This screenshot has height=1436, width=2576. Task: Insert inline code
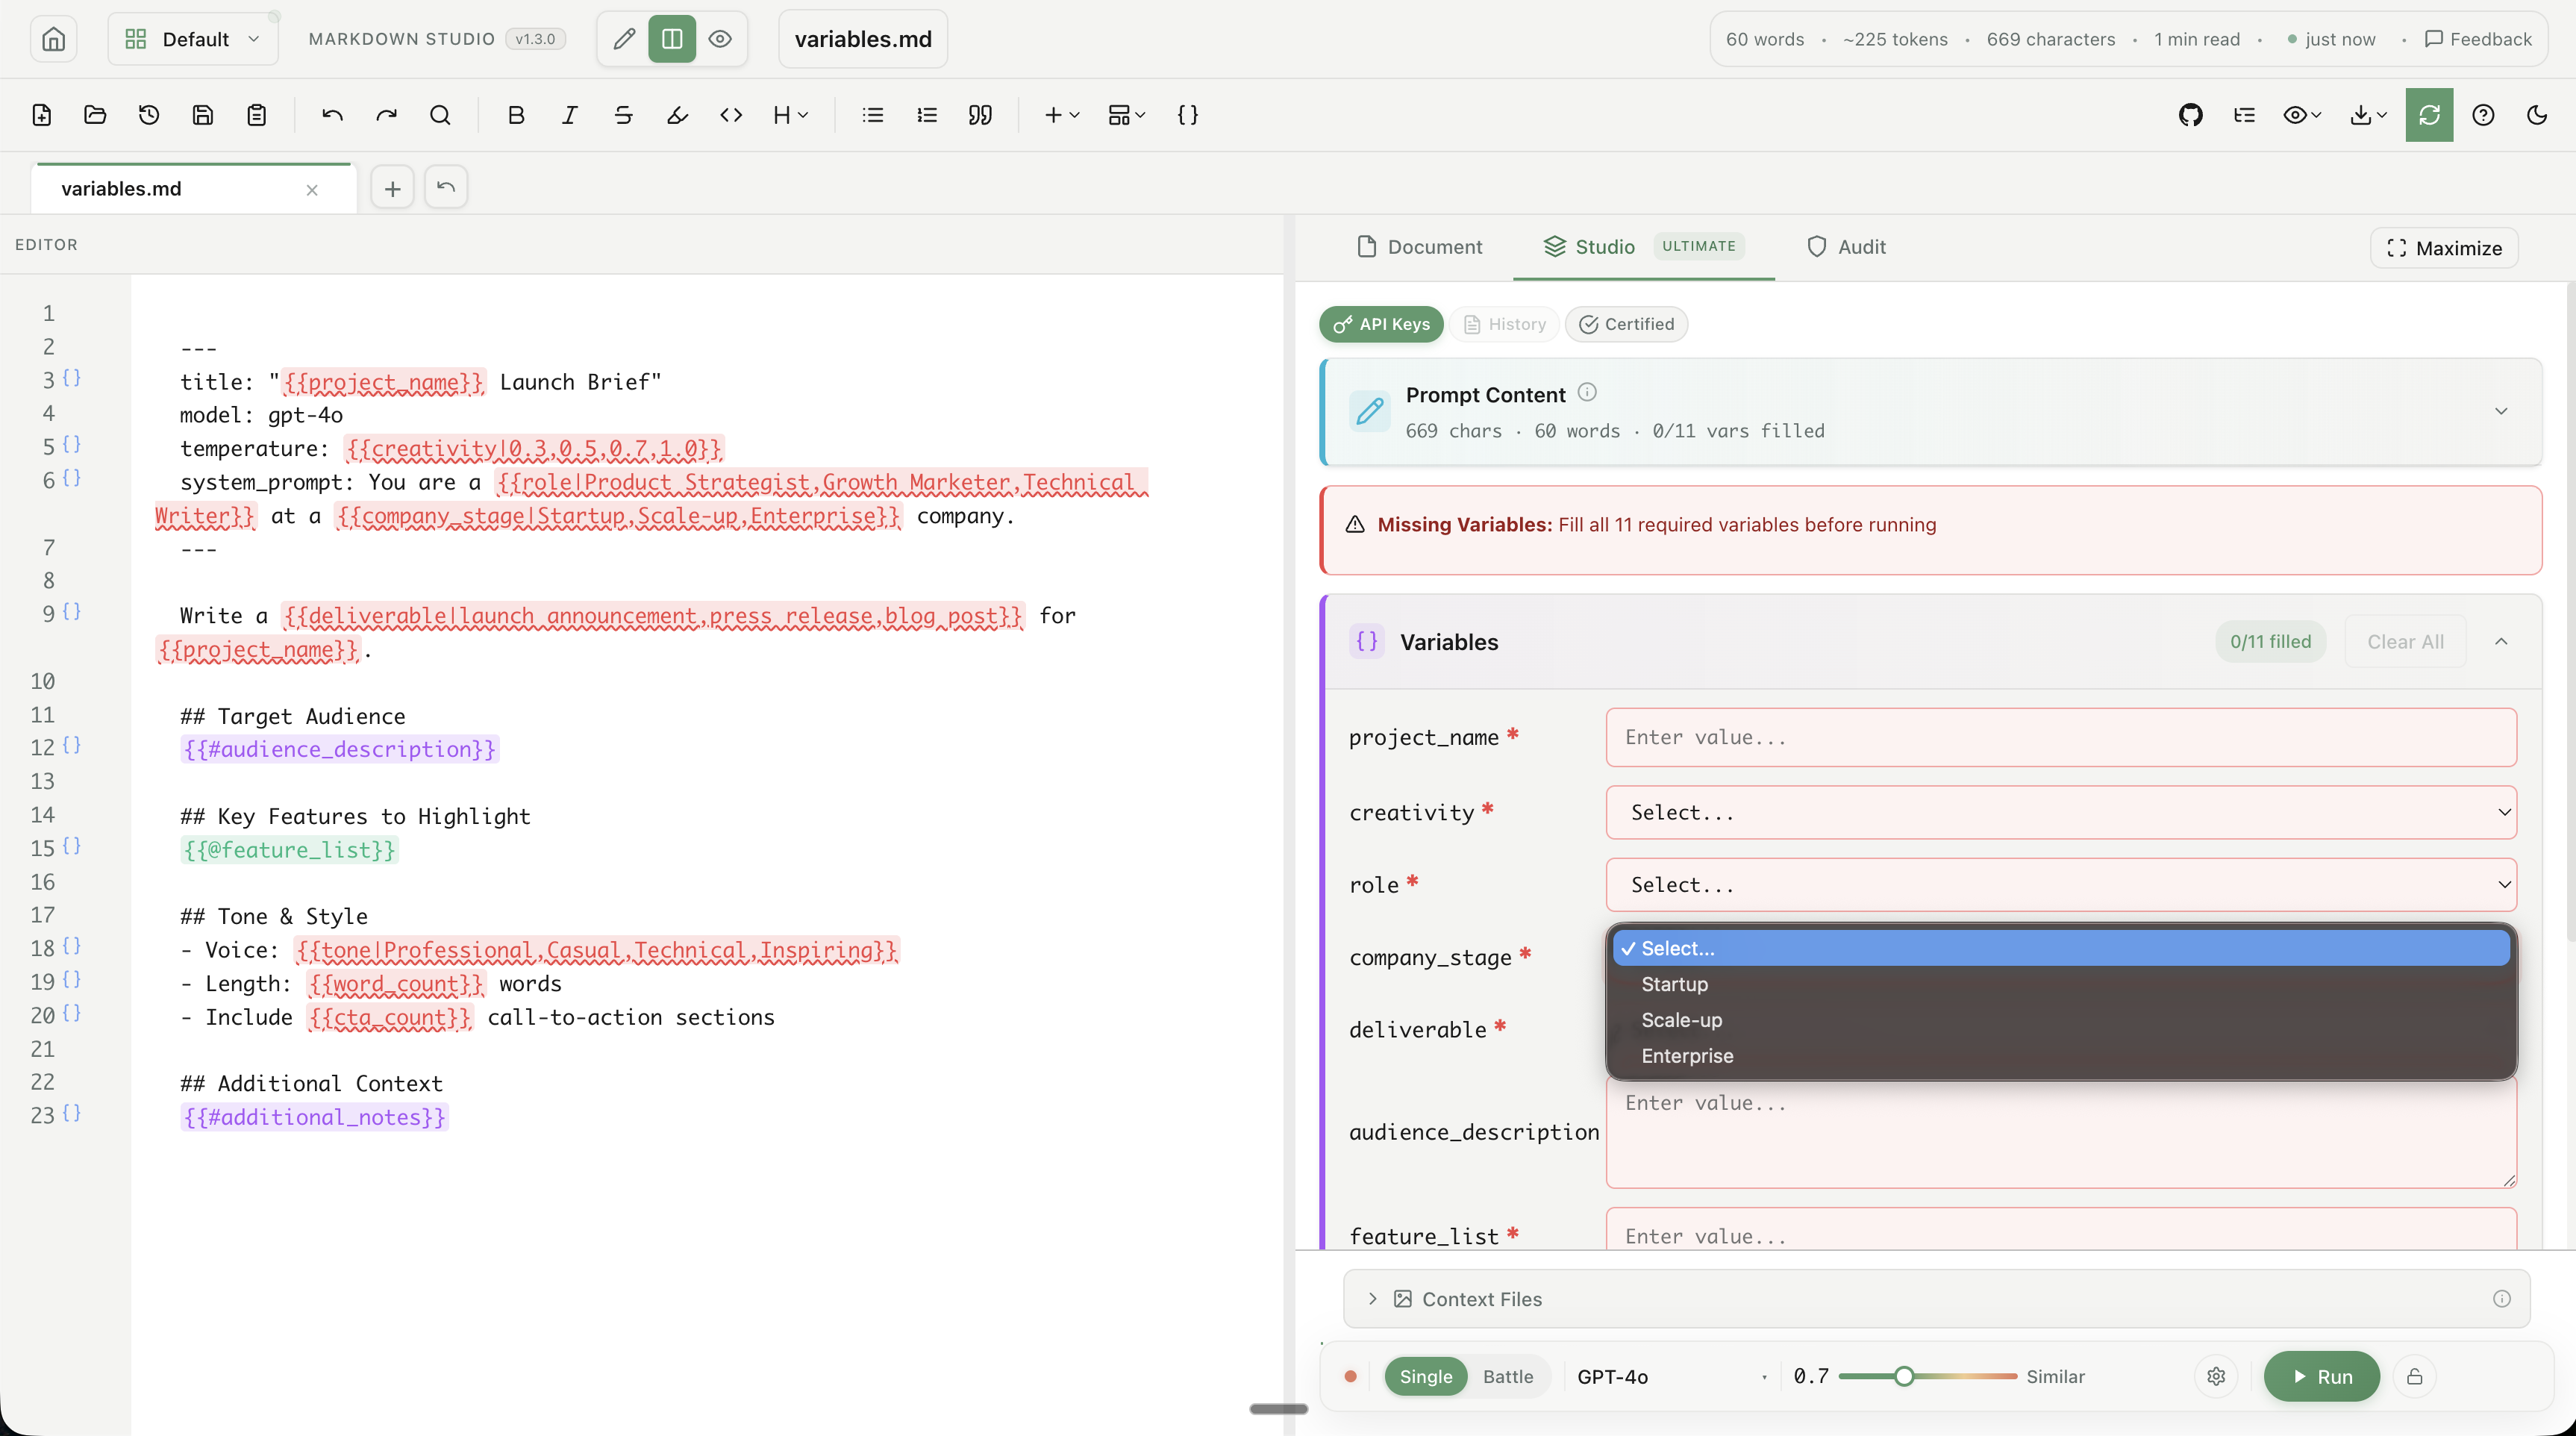(731, 115)
